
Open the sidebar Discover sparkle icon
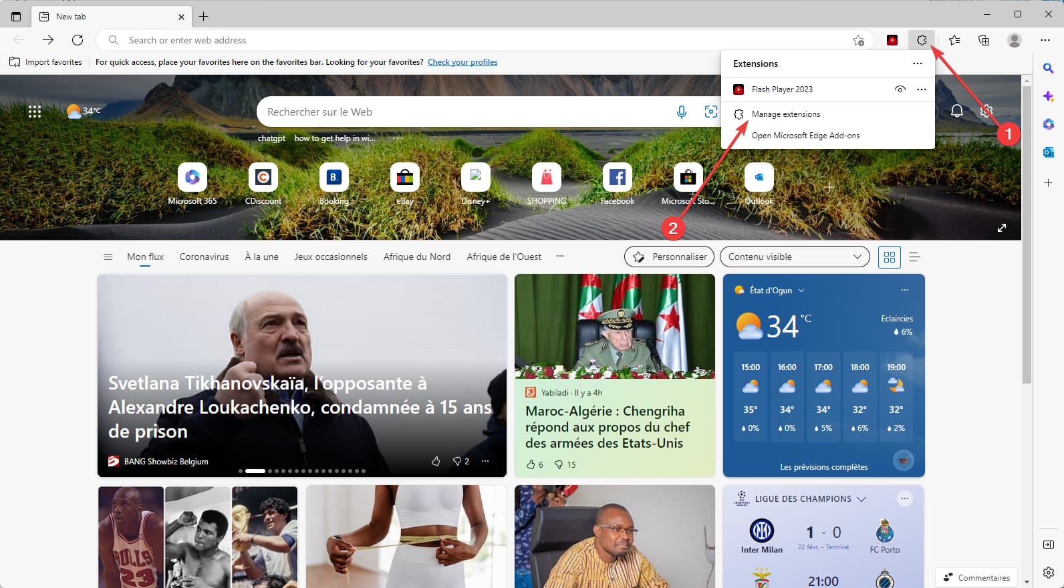[1049, 96]
